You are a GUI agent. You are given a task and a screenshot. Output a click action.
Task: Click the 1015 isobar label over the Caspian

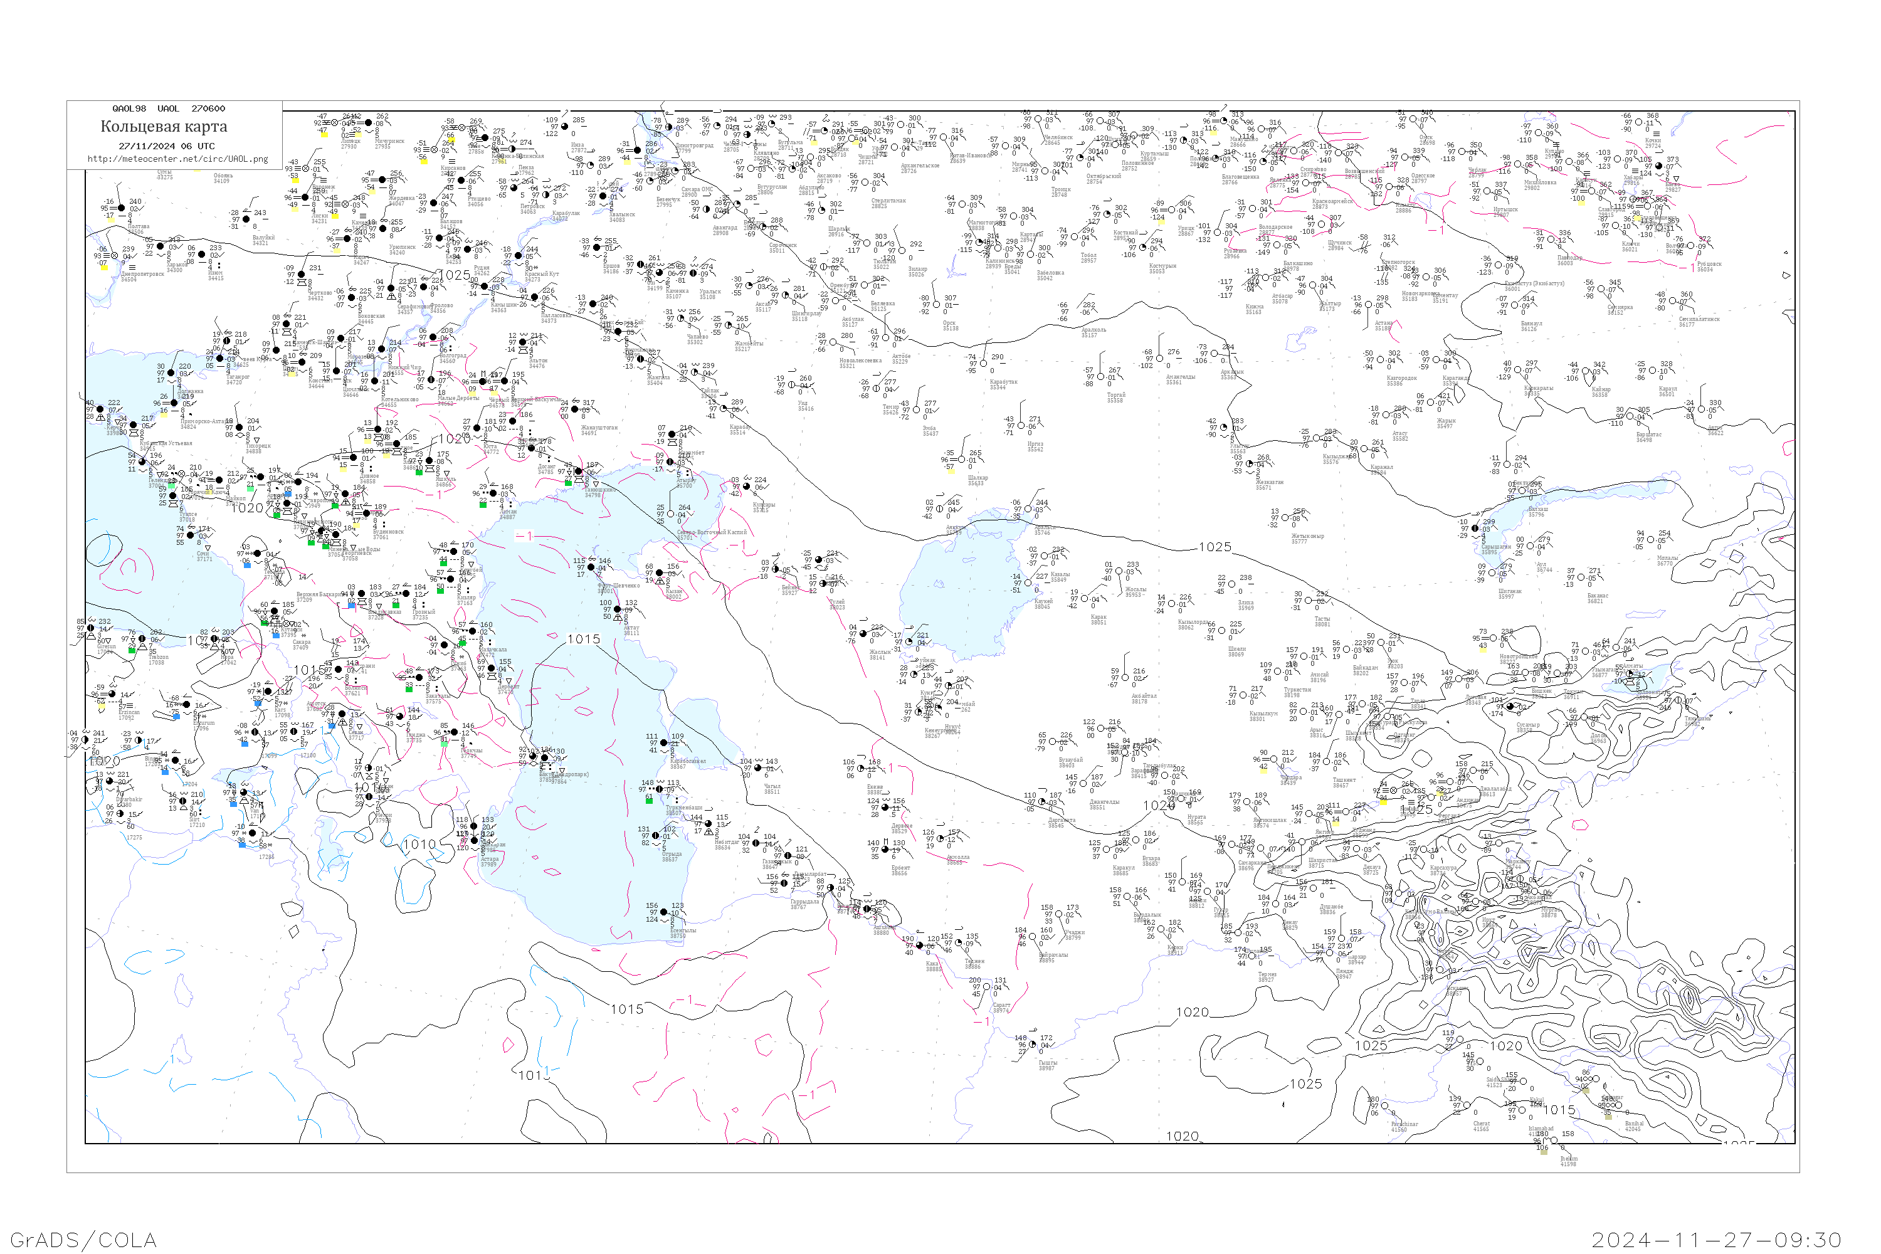[583, 640]
